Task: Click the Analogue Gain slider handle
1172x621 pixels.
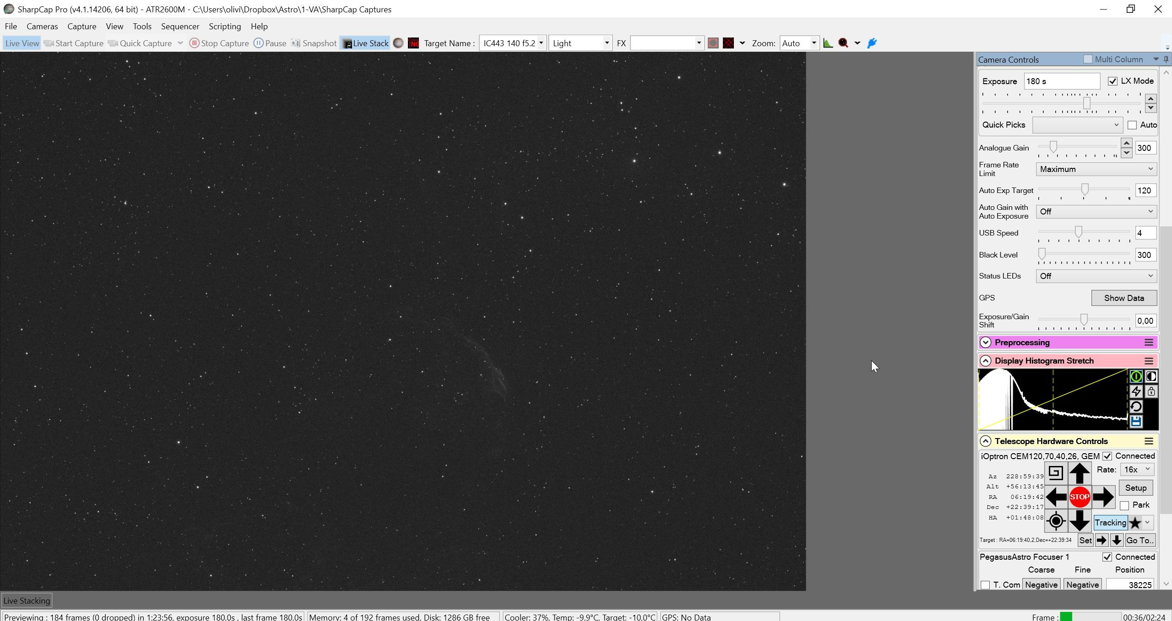Action: point(1053,147)
